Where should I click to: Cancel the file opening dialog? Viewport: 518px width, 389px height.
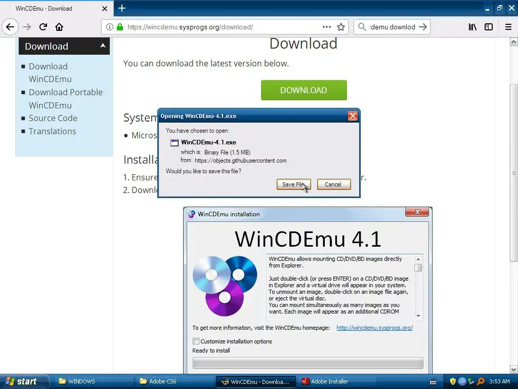(x=334, y=184)
